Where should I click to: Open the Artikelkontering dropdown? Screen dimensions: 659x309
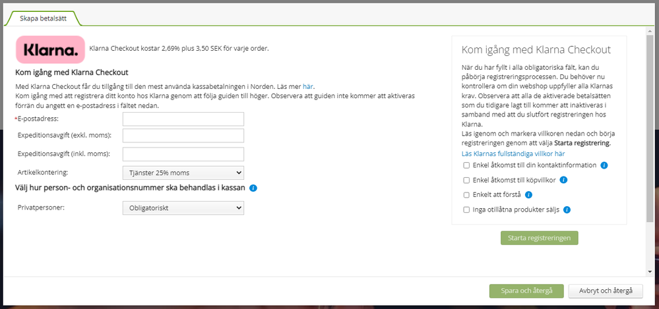coord(183,173)
